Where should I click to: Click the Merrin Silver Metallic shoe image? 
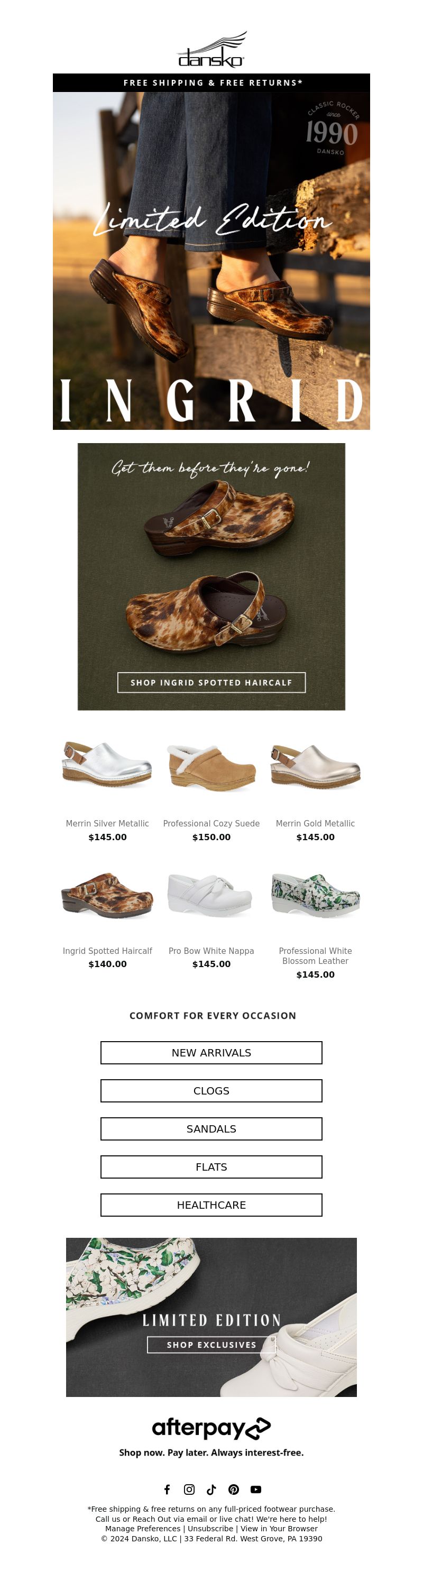[107, 764]
